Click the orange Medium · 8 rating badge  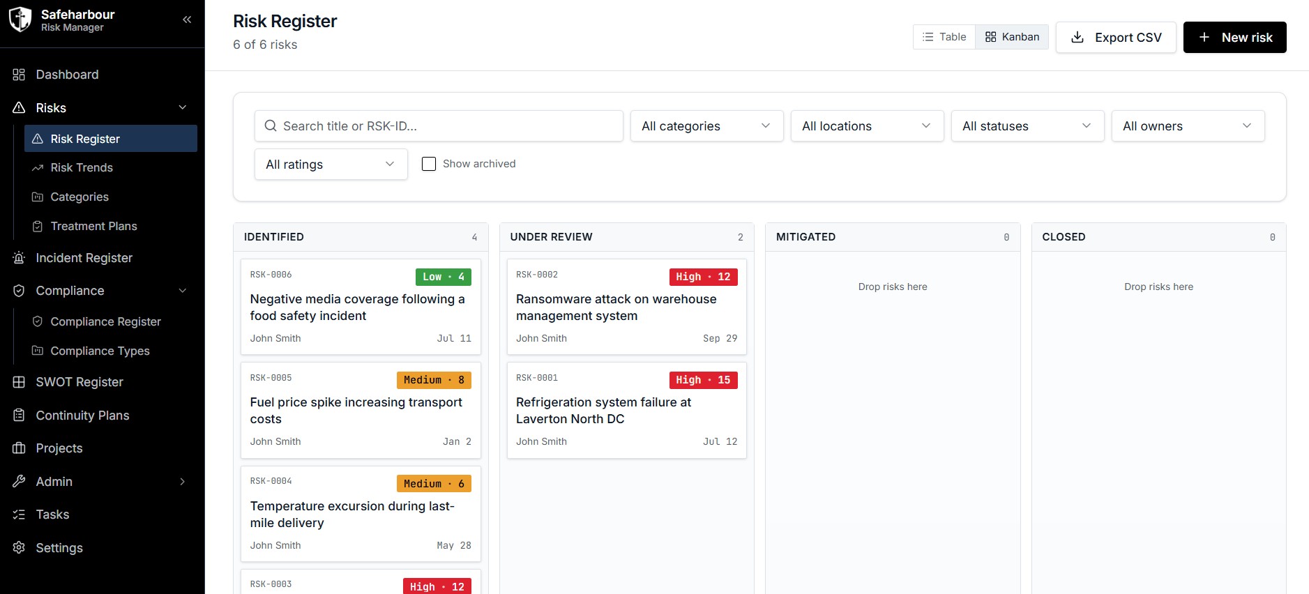(434, 380)
